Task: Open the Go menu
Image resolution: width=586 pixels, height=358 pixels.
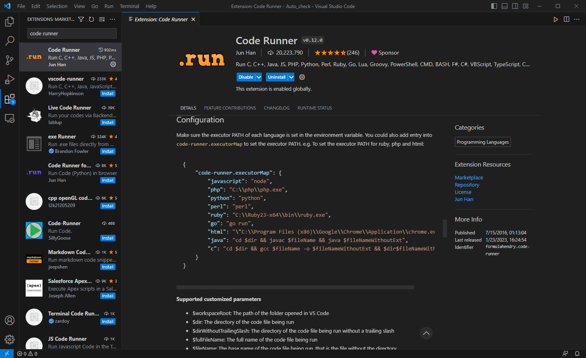Action: [x=95, y=6]
